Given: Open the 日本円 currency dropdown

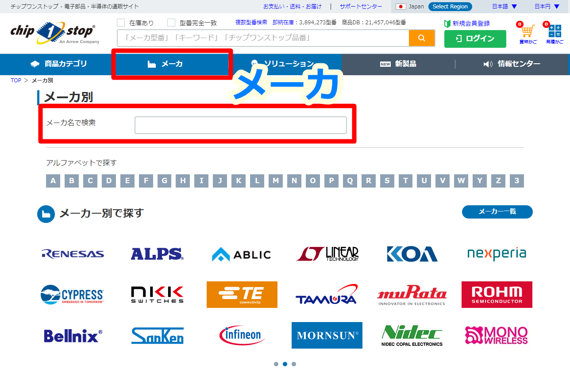Looking at the screenshot, I should coord(547,7).
